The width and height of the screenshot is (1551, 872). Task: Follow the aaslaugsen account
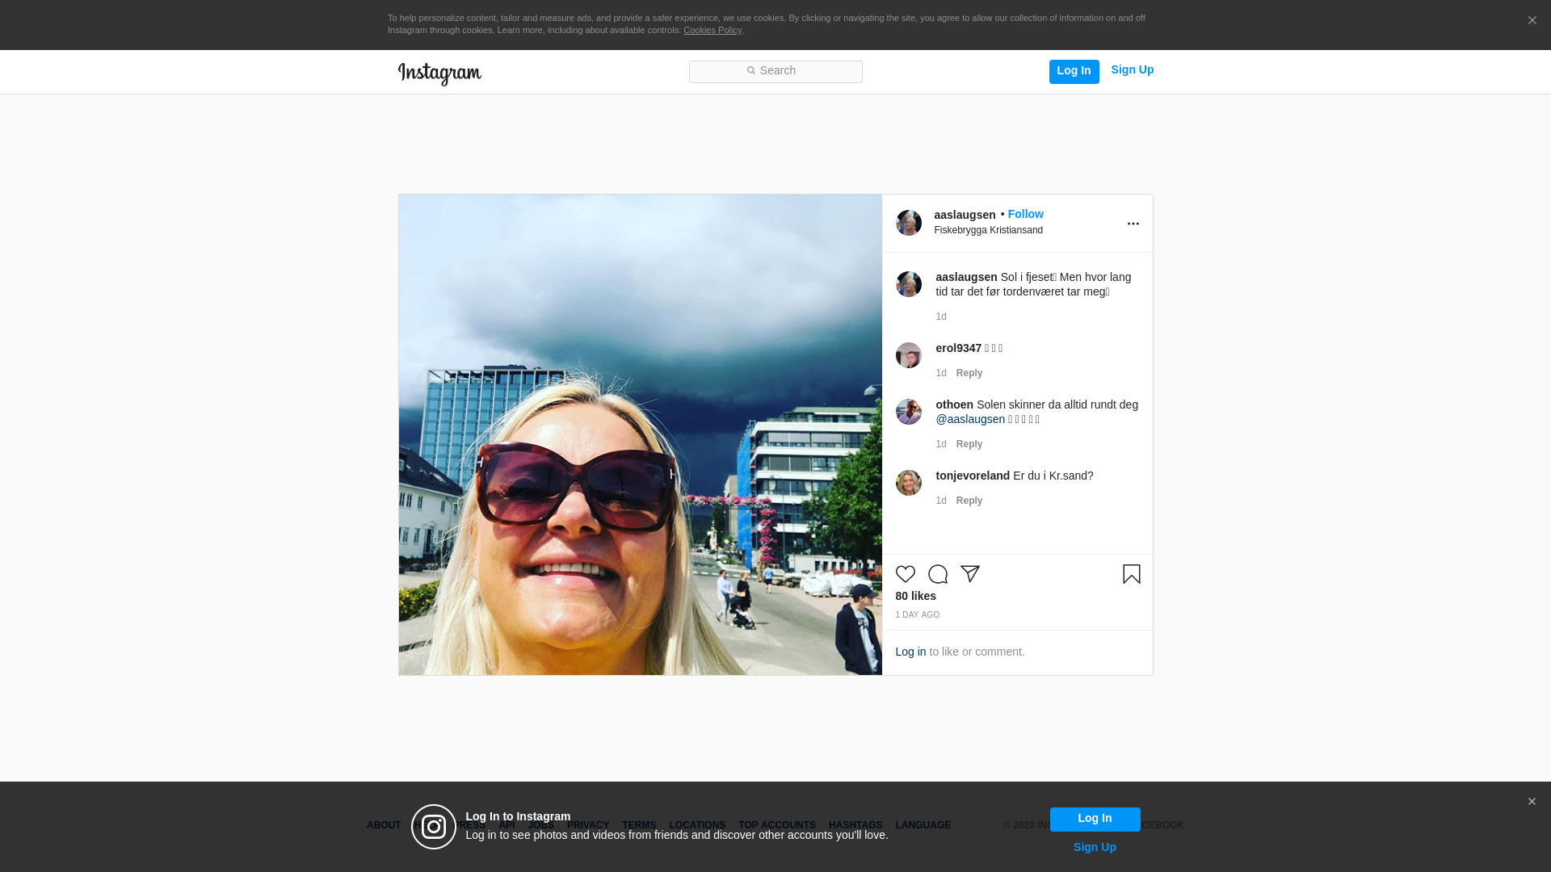(1025, 214)
